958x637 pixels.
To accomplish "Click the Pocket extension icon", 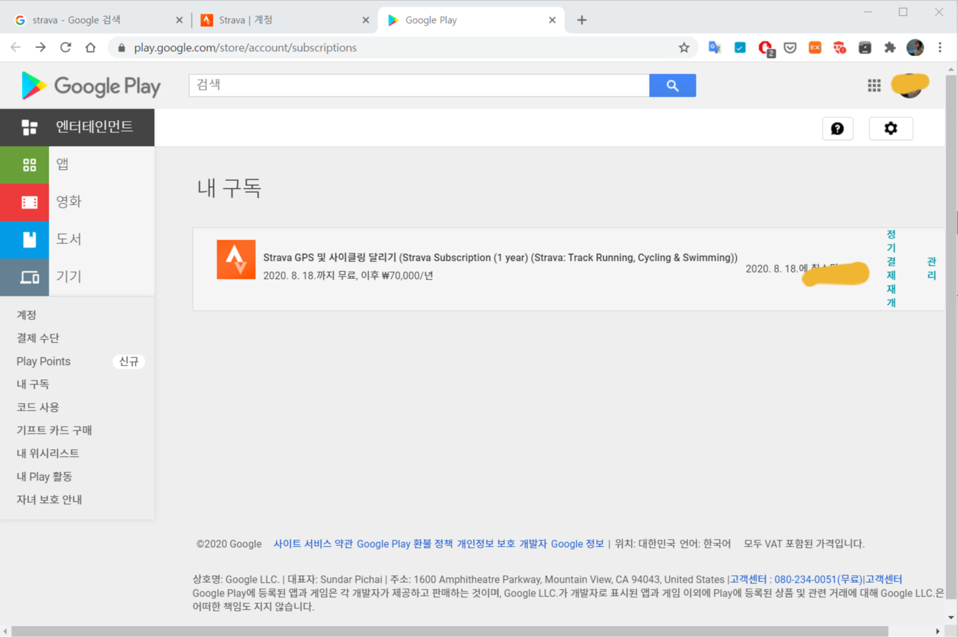I will (790, 47).
